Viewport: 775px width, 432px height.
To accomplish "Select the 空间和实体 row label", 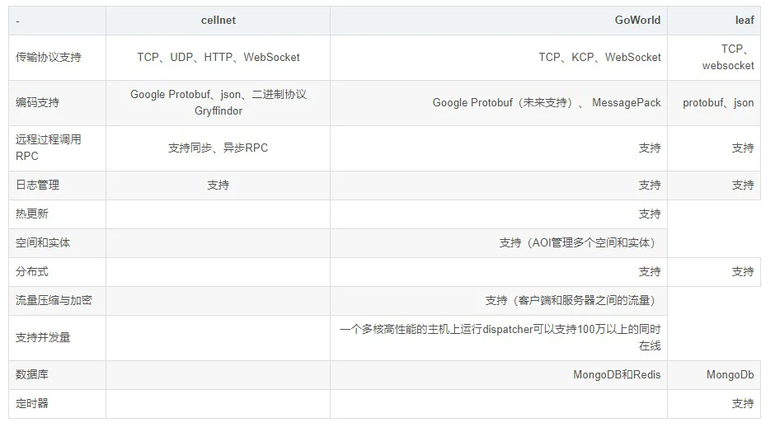I will pyautogui.click(x=43, y=242).
